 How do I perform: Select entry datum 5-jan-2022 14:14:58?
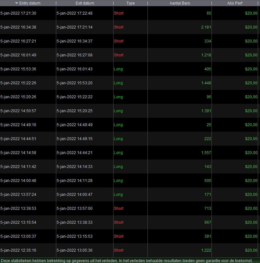coord(18,152)
